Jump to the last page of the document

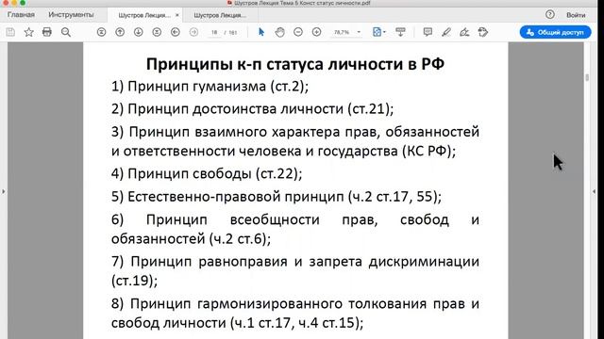point(157,32)
